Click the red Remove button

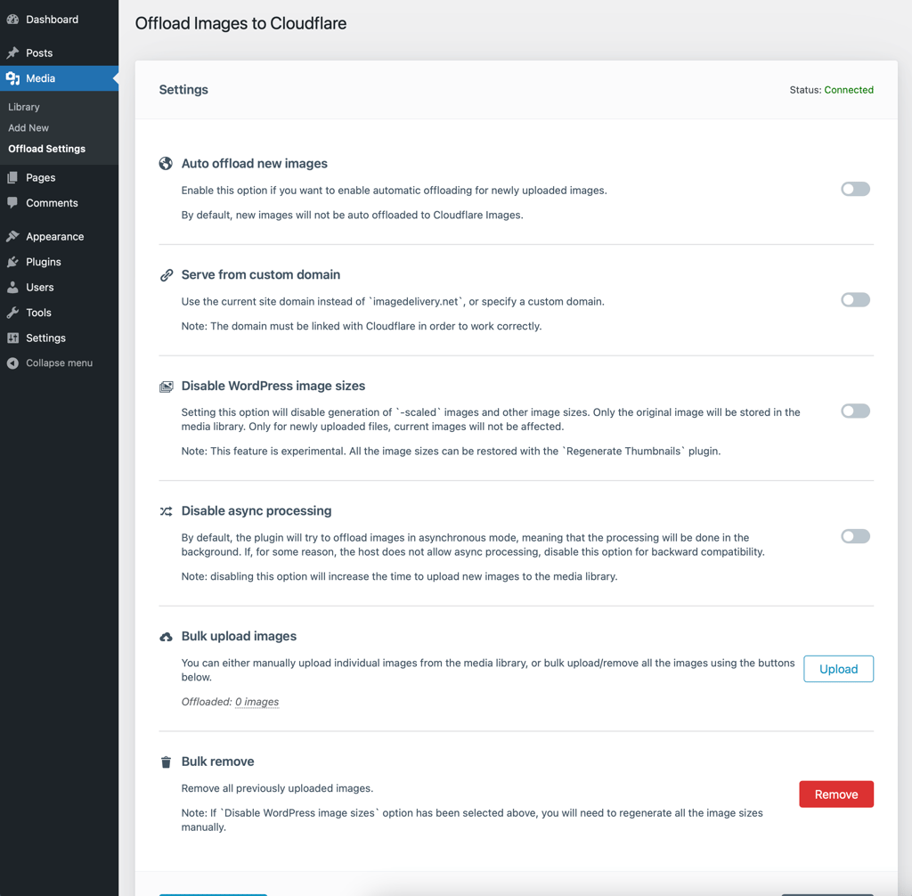point(835,794)
